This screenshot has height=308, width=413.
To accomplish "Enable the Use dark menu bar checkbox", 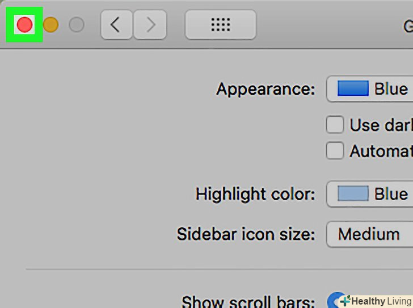I will point(335,125).
